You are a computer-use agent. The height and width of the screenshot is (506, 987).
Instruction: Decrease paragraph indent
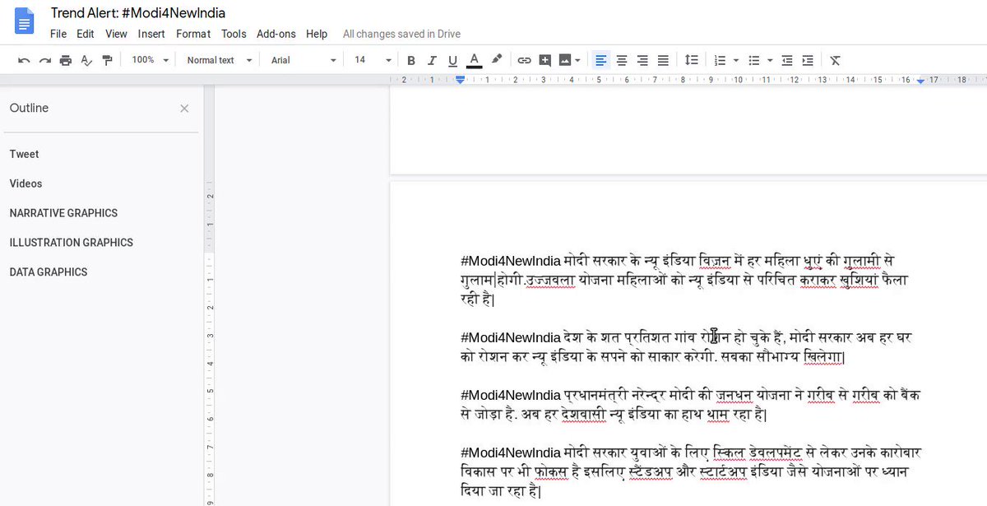coord(787,60)
